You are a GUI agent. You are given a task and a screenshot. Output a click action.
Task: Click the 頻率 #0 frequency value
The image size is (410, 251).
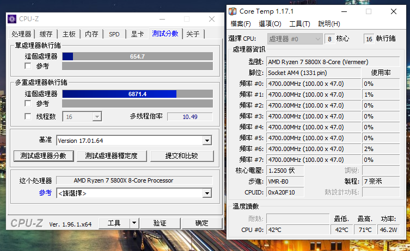[x=314, y=84]
